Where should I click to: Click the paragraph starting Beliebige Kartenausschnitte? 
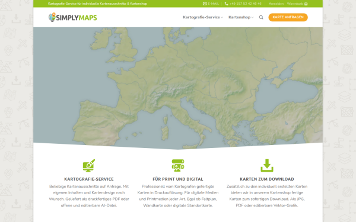tap(89, 196)
